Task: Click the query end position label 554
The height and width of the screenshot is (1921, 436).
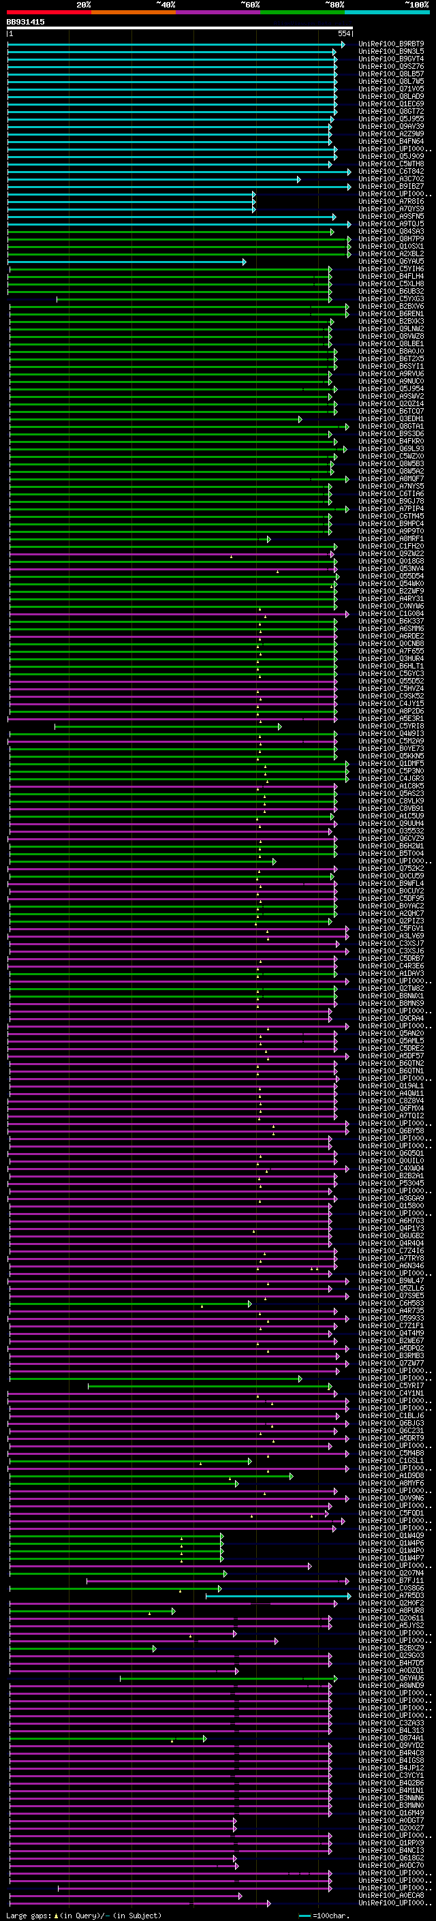Action: 343,33
